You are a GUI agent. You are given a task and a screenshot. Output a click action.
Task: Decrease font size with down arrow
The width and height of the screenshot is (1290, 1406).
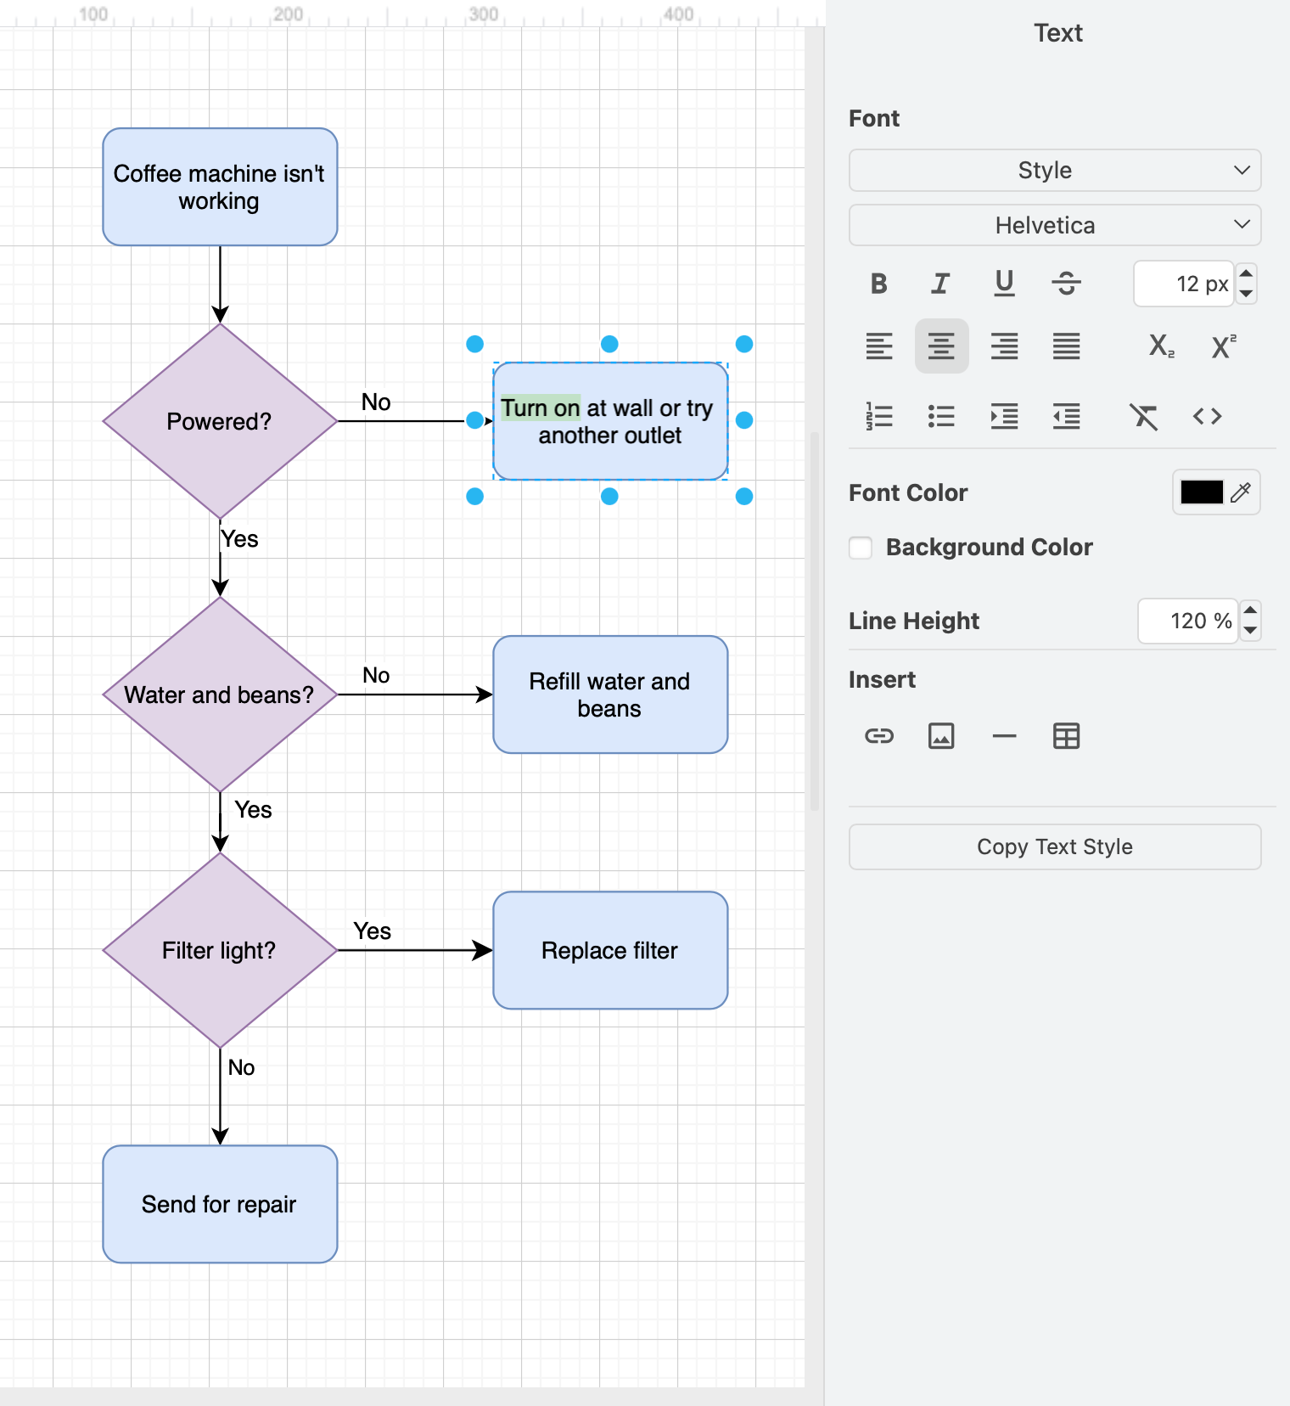[x=1246, y=294]
